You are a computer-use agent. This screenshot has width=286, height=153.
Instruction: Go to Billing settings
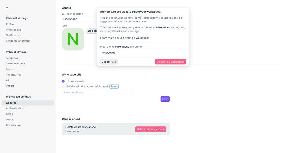10,114
